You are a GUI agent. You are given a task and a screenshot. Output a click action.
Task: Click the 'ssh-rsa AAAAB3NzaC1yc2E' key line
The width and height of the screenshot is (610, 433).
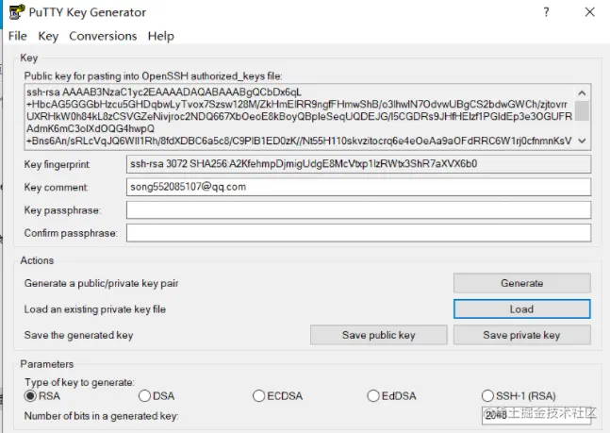(164, 92)
